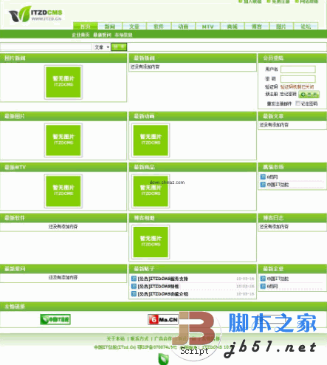This screenshot has height=365, width=327.
Task: Click icon beside ITZDCMS特性 post
Action: click(134, 286)
